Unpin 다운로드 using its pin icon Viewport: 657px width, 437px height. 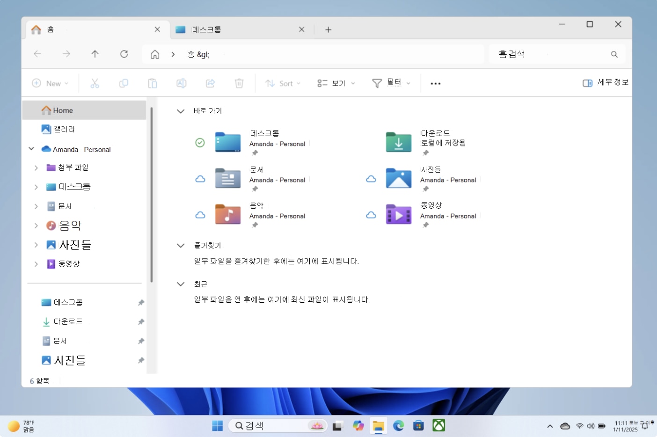point(141,321)
